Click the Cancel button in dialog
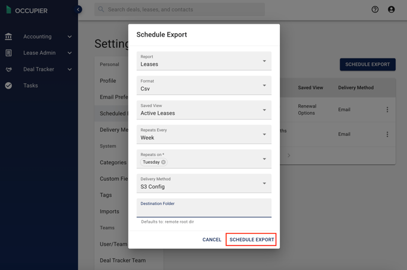407x270 pixels. 212,240
